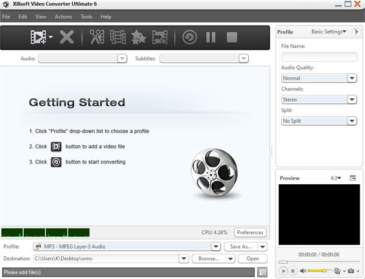Click the File Name input field
This screenshot has height=279, width=365.
(319, 57)
